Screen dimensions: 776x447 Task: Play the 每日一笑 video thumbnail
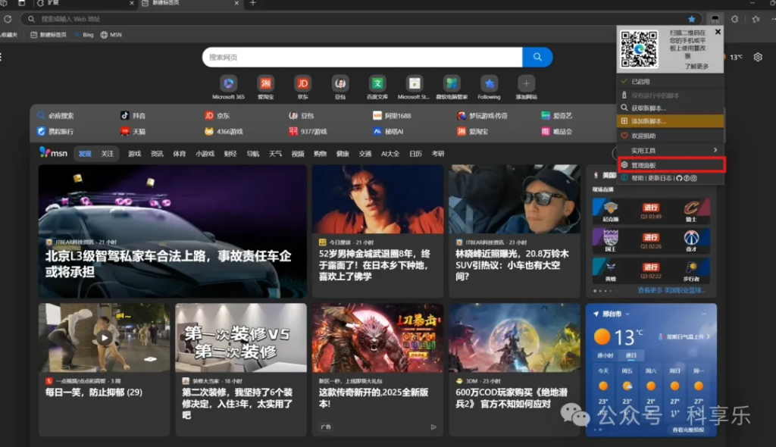point(104,338)
